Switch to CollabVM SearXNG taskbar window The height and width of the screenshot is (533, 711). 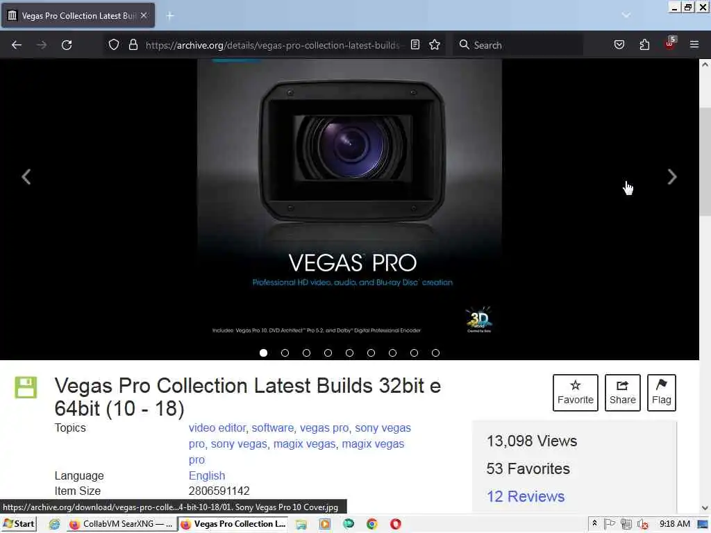click(x=121, y=524)
